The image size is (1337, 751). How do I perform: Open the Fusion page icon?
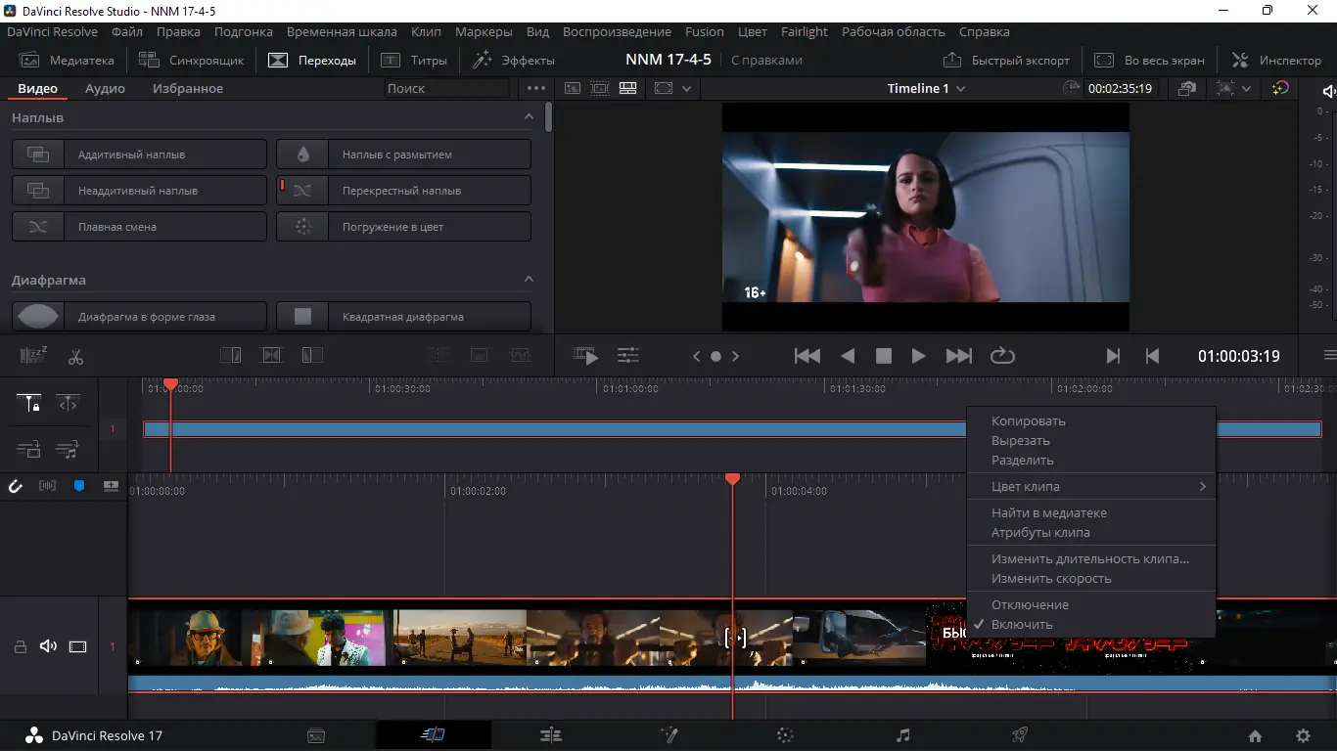pyautogui.click(x=668, y=735)
